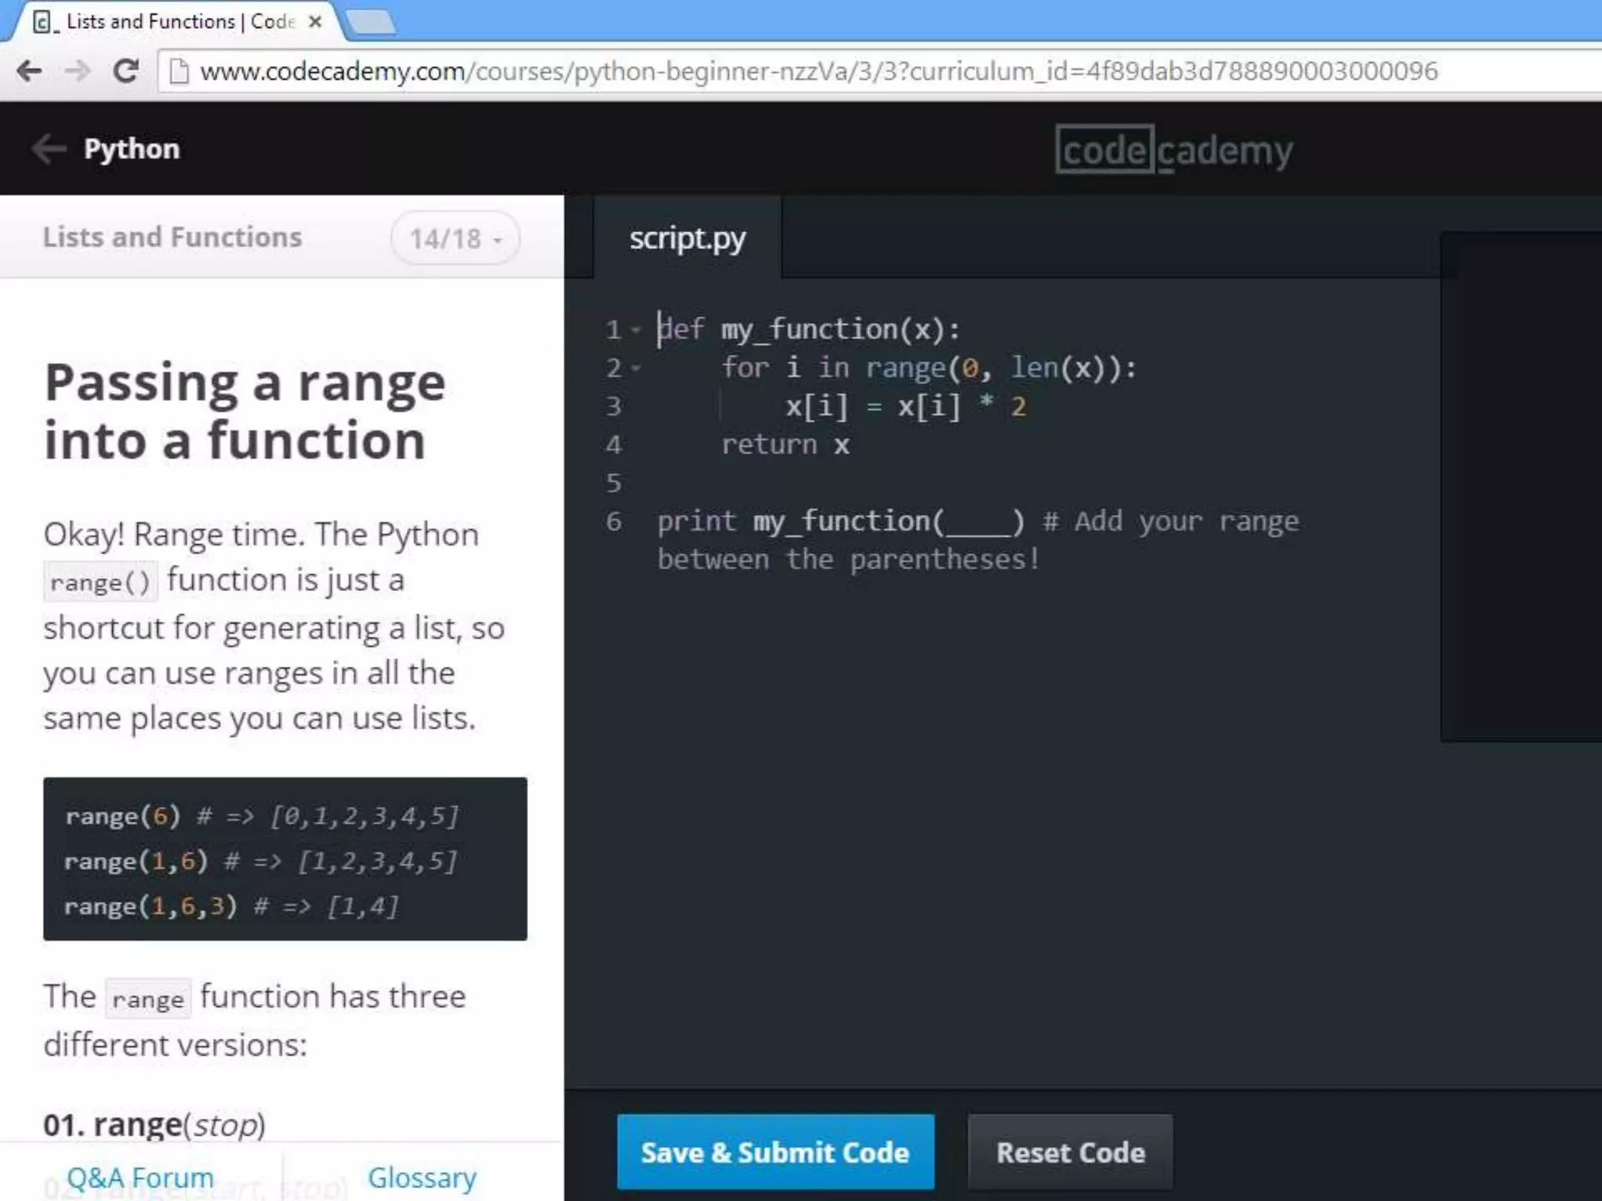
Task: Click line number 5 in the gutter
Action: click(x=614, y=483)
